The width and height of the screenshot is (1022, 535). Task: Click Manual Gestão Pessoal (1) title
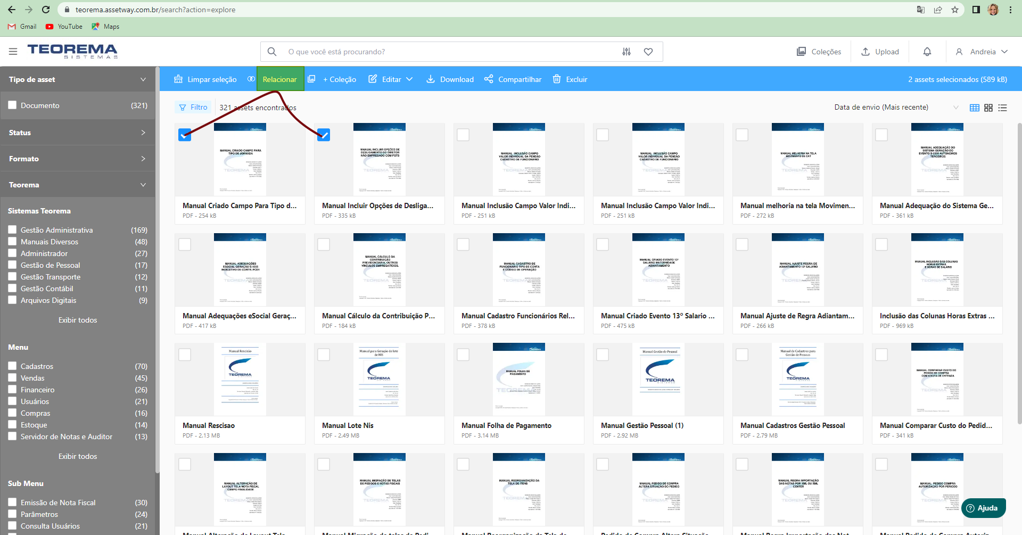tap(642, 425)
